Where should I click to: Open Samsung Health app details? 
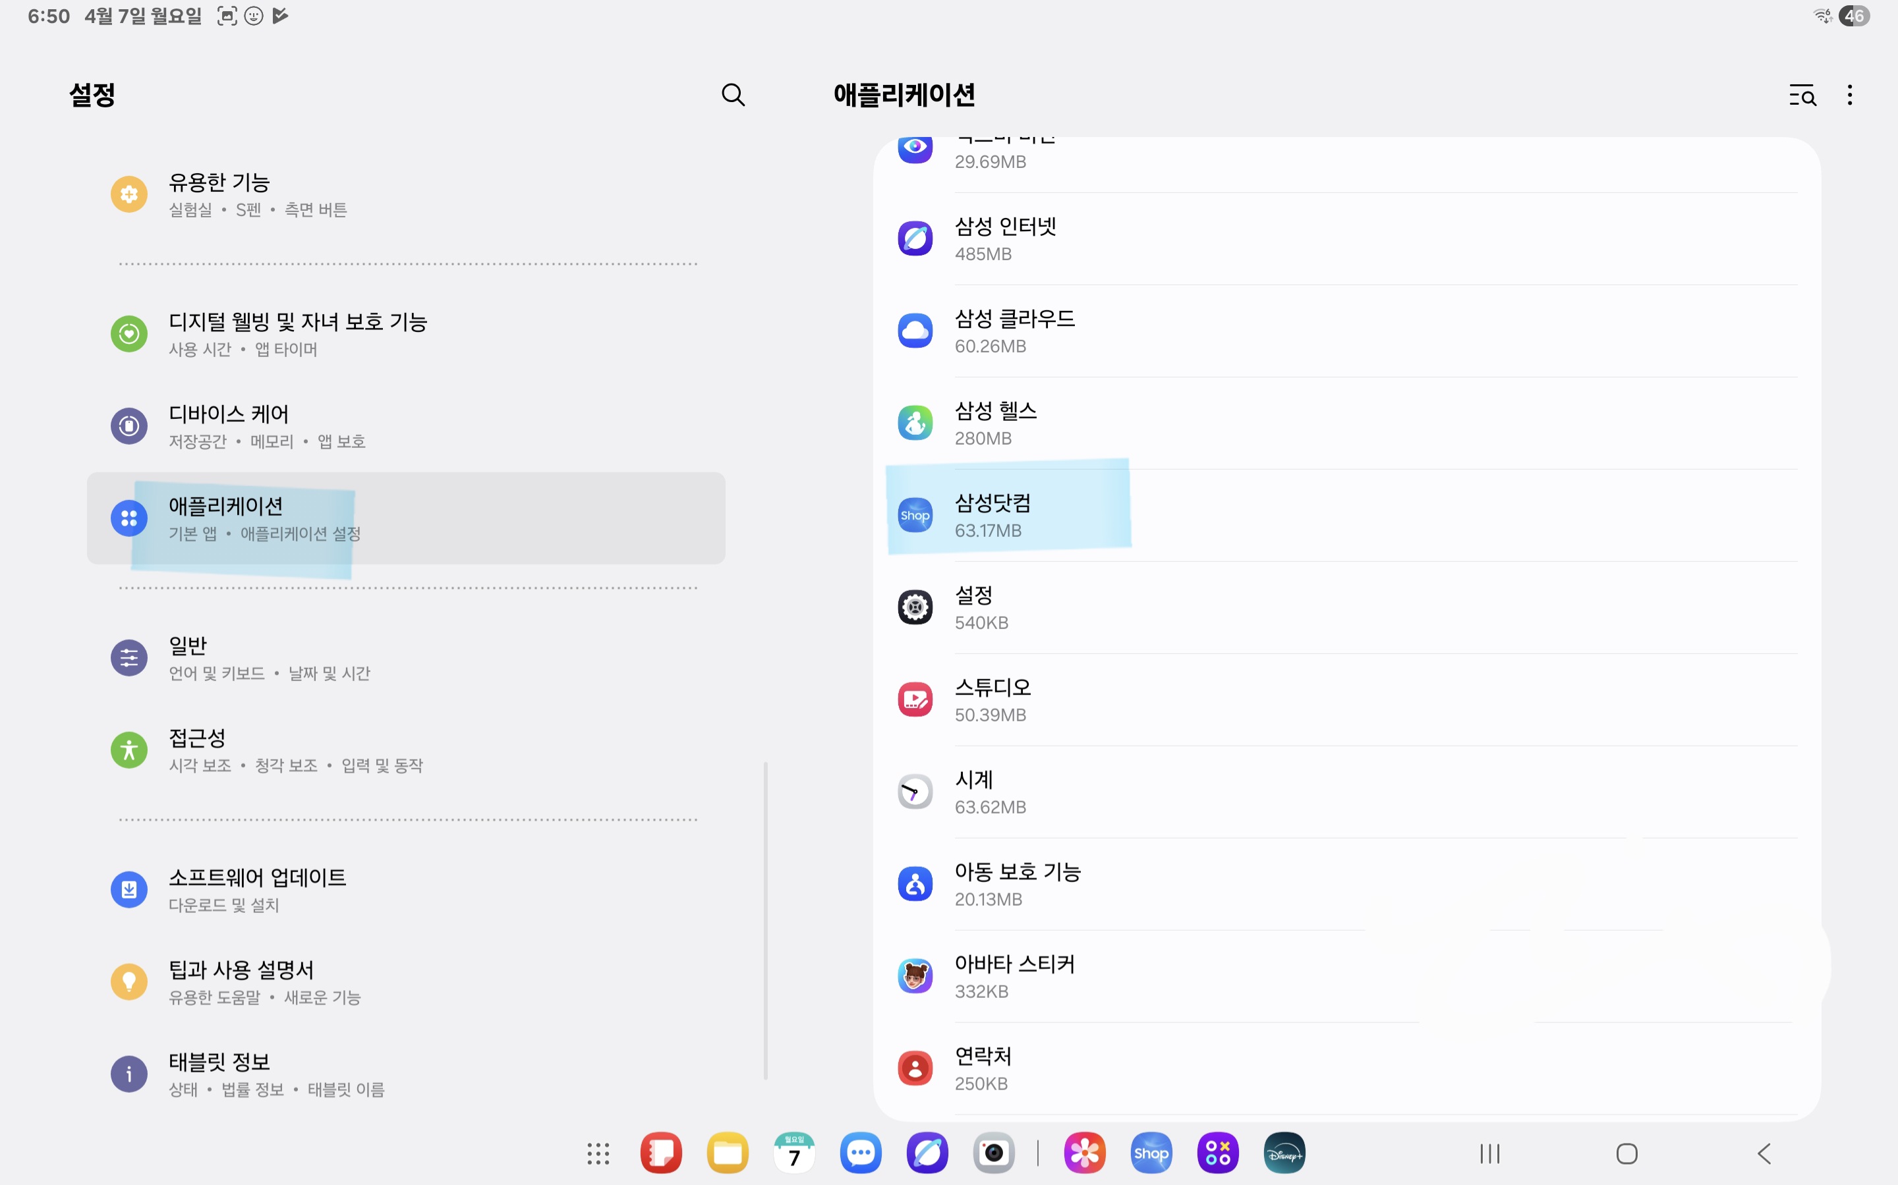point(995,423)
